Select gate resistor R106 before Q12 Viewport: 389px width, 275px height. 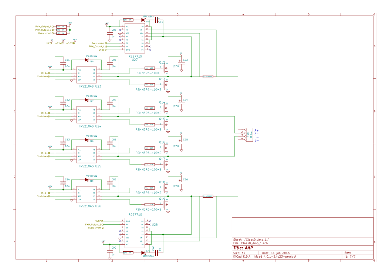point(150,68)
